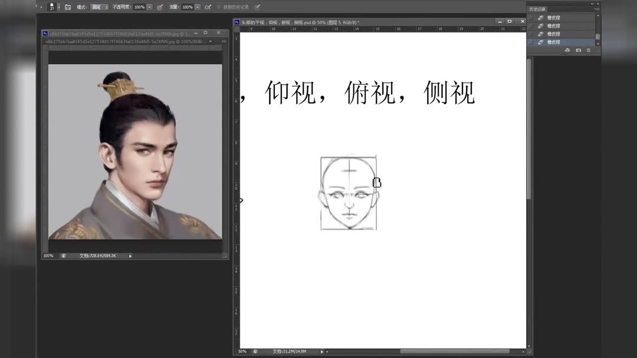The image size is (637, 358).
Task: Open the 流量 flow dropdown arrow
Action: point(198,6)
